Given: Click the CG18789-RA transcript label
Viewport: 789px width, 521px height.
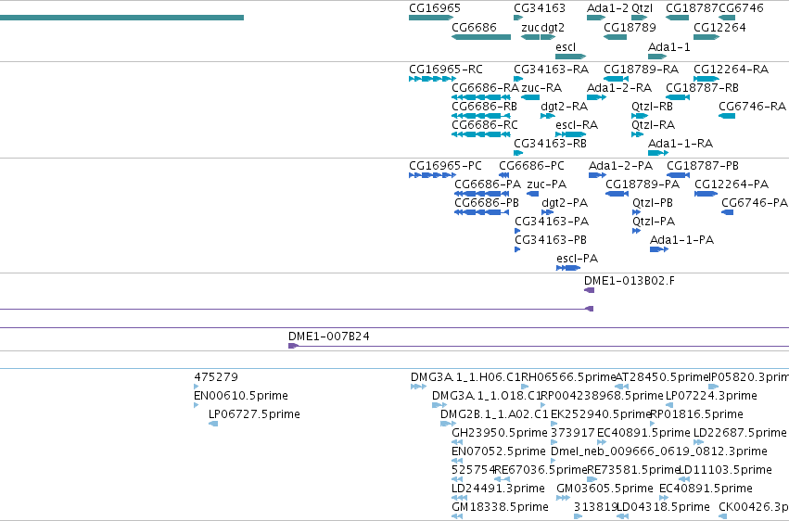Looking at the screenshot, I should click(641, 70).
